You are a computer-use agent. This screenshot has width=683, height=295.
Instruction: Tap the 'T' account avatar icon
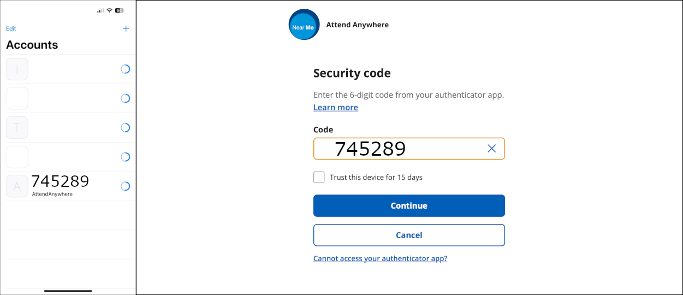(x=17, y=128)
